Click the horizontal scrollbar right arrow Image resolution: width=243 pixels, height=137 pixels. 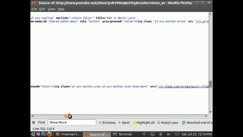pyautogui.click(x=206, y=116)
